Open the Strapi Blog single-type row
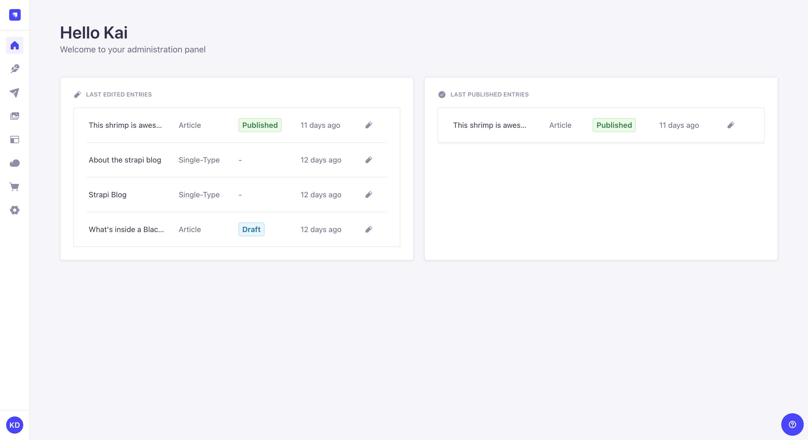Viewport: 808px width, 440px height. [108, 195]
